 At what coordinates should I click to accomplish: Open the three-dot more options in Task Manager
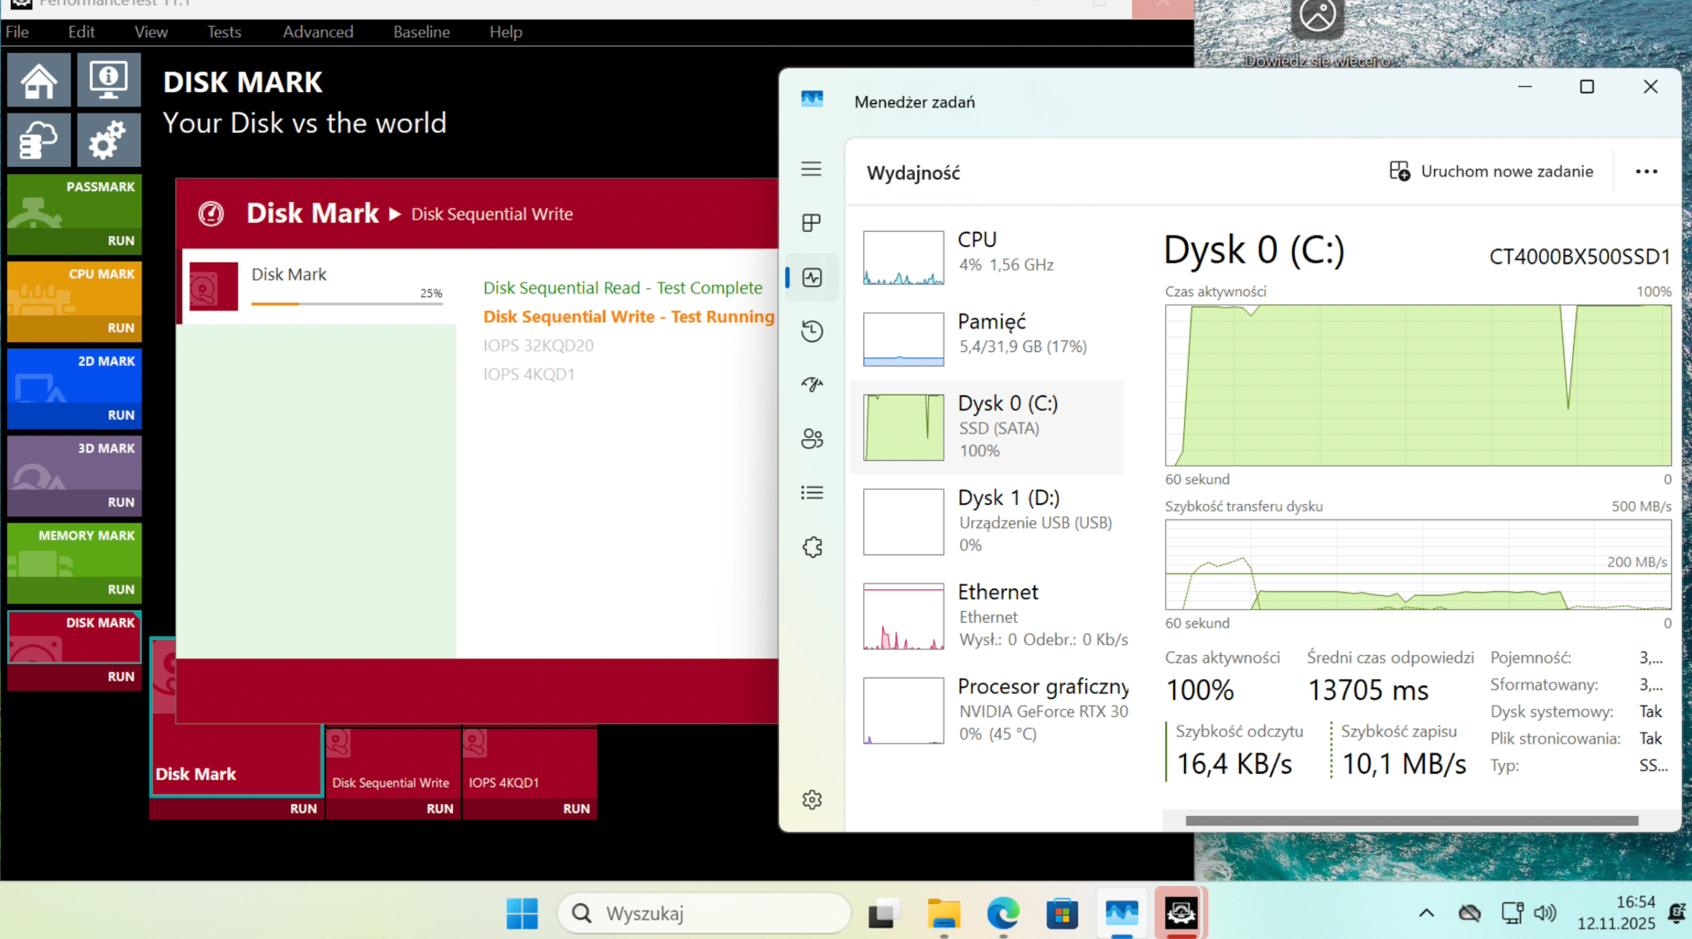tap(1646, 171)
